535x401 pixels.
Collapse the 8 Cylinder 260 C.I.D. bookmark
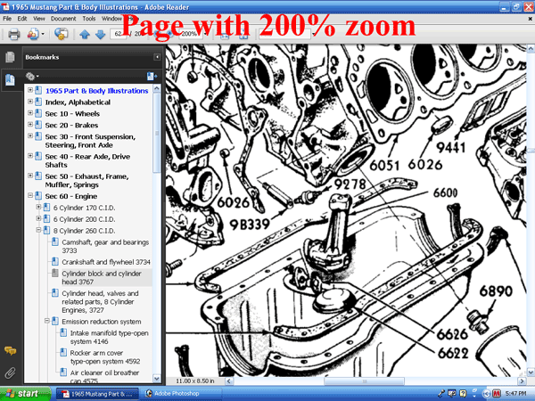[x=38, y=230]
